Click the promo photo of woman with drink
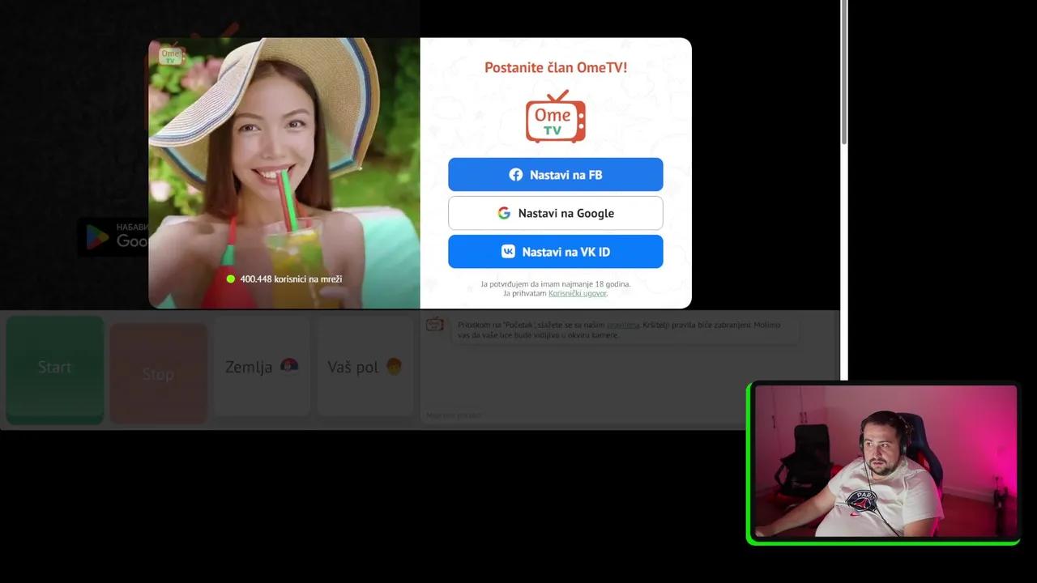This screenshot has width=1037, height=583. [284, 172]
